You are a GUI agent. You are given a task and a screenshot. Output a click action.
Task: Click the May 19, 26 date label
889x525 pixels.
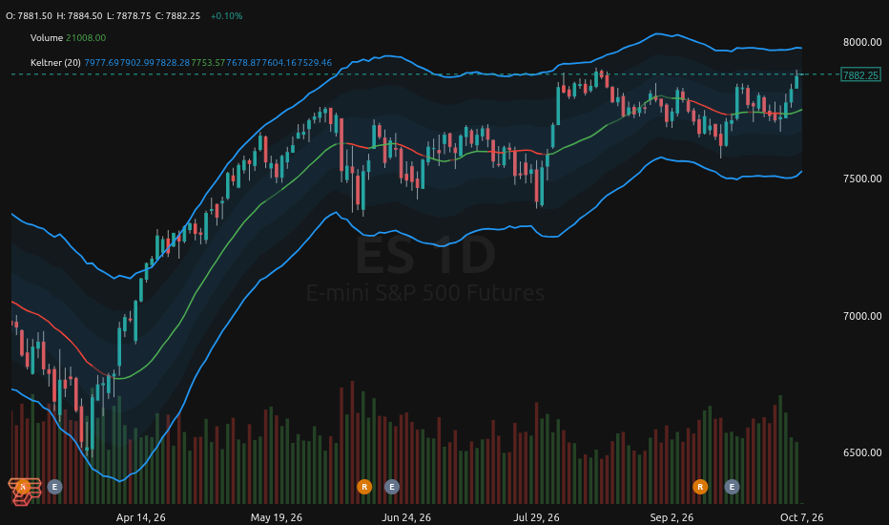click(276, 517)
